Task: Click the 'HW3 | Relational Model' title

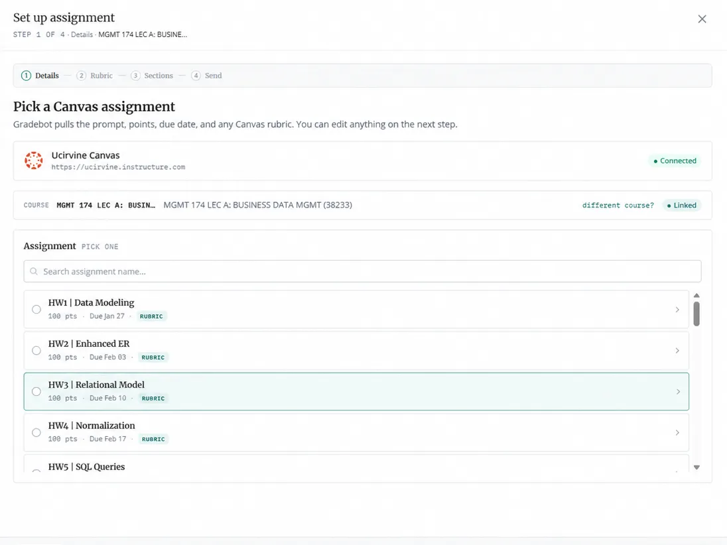Action: click(96, 385)
